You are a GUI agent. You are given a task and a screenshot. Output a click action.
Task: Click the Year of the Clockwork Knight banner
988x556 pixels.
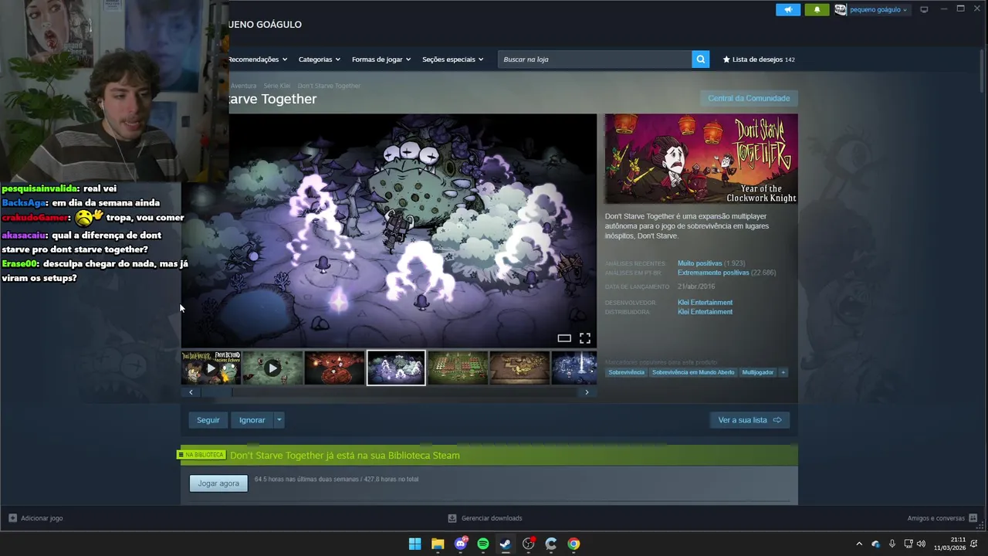(701, 159)
